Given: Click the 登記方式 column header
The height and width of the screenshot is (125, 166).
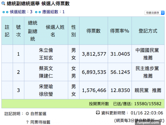Looking at the screenshot, I should [x=148, y=31].
